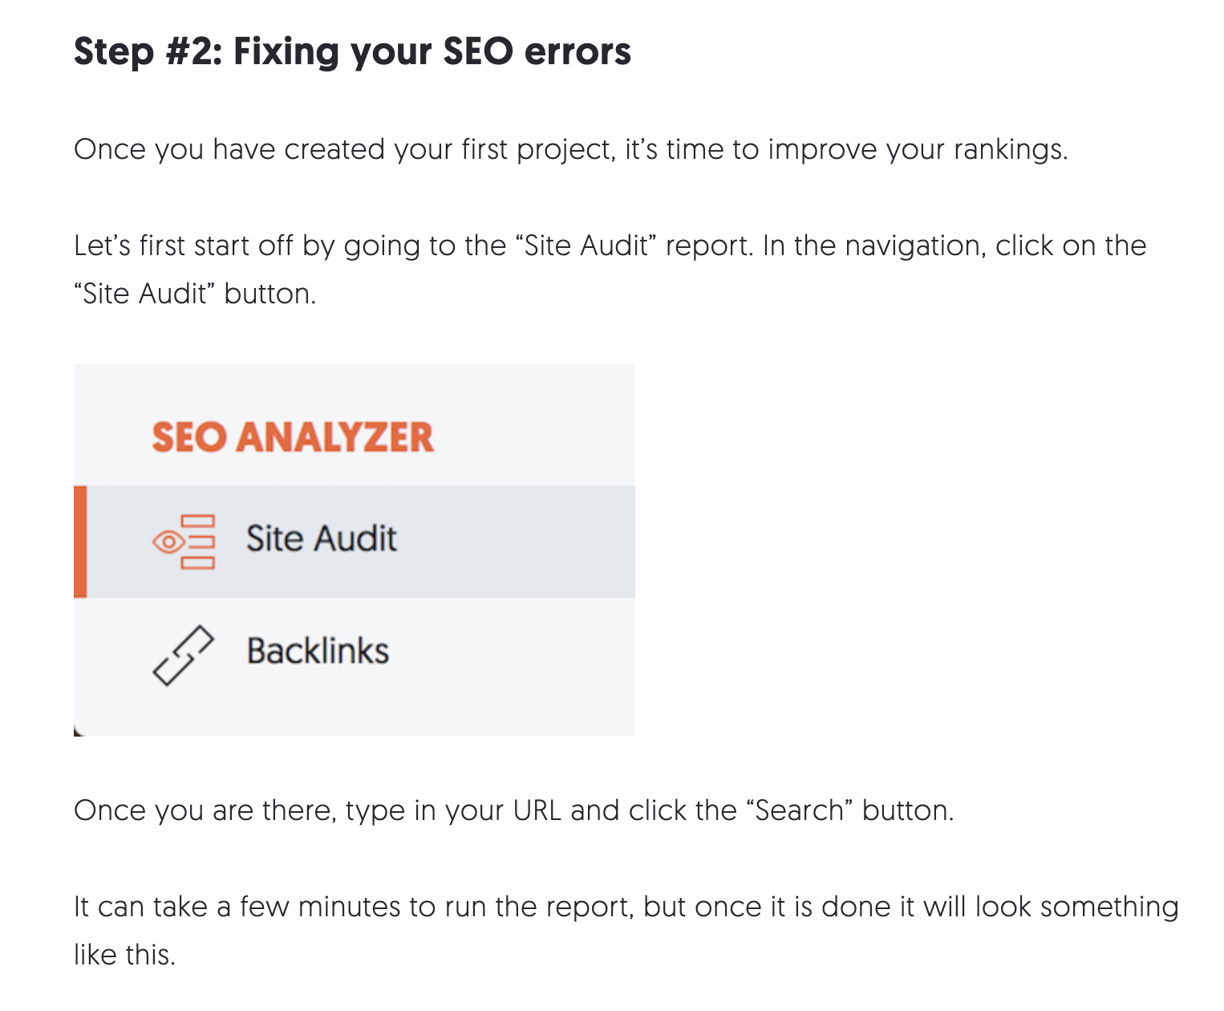Click the empty sidebar area below Backlinks
This screenshot has width=1224, height=1011.
[353, 710]
